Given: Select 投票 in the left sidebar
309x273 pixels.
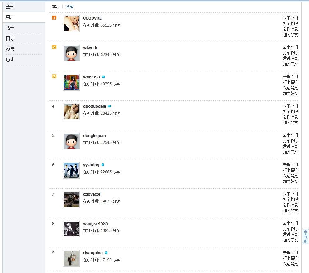Looking at the screenshot, I should (10, 49).
